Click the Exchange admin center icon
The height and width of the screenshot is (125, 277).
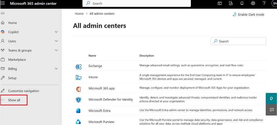pos(78,67)
